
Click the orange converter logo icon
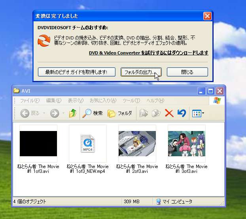pos(44,41)
